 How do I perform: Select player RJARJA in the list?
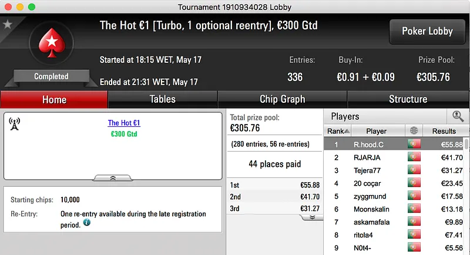click(368, 157)
